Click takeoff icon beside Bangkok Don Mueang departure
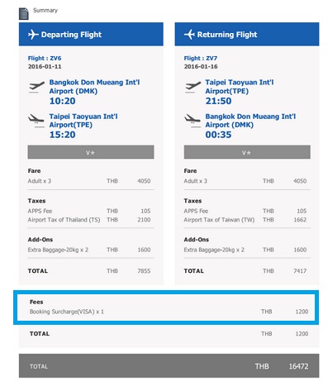The width and height of the screenshot is (328, 386). tap(36, 87)
